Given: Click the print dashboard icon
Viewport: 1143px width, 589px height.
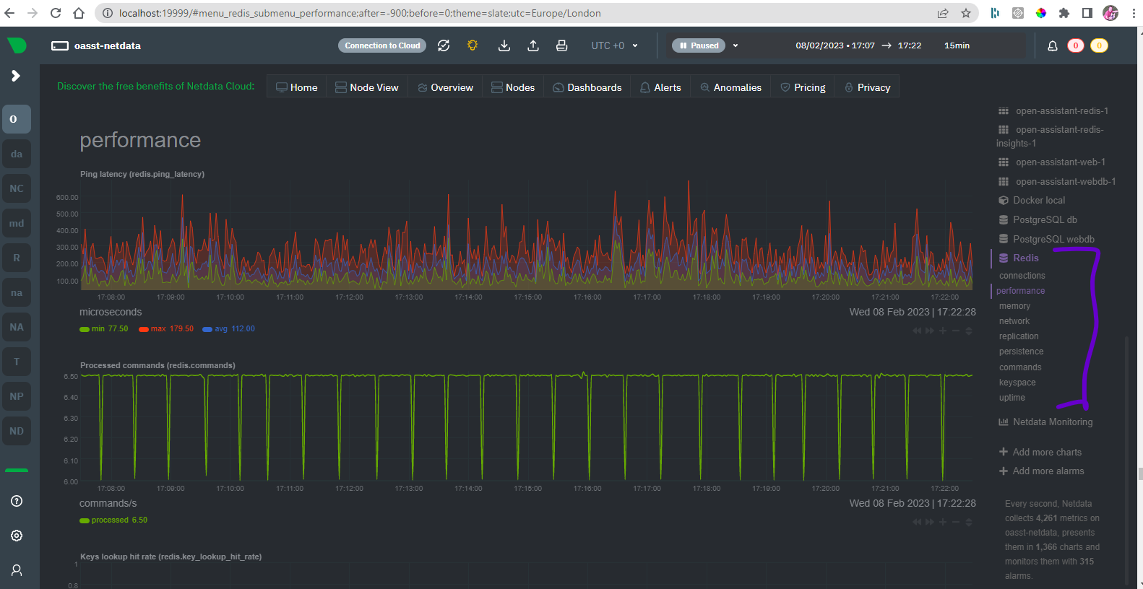Looking at the screenshot, I should click(x=561, y=45).
